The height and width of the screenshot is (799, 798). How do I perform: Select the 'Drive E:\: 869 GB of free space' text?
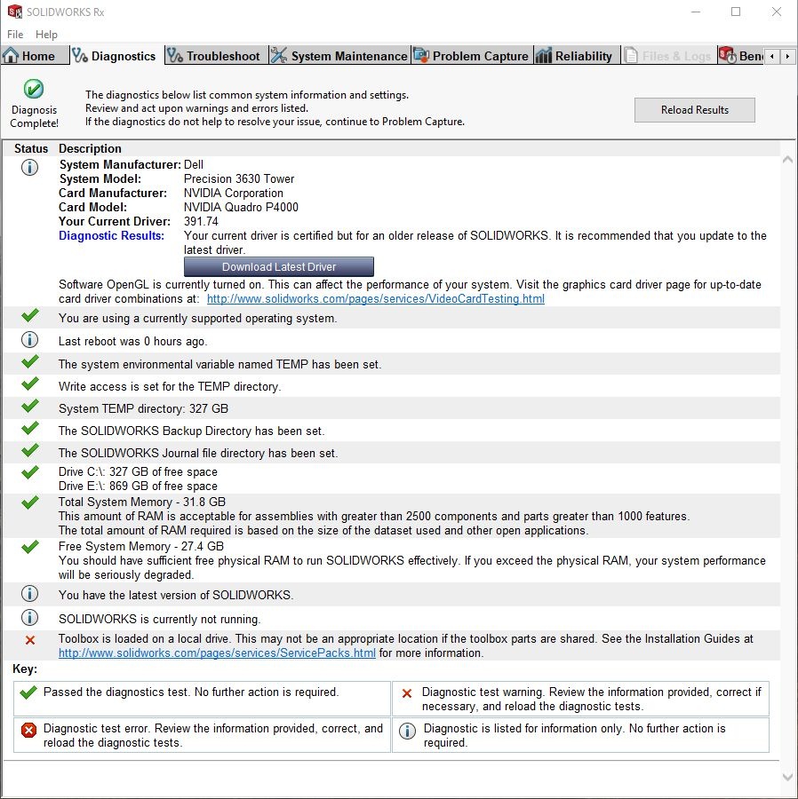click(139, 487)
